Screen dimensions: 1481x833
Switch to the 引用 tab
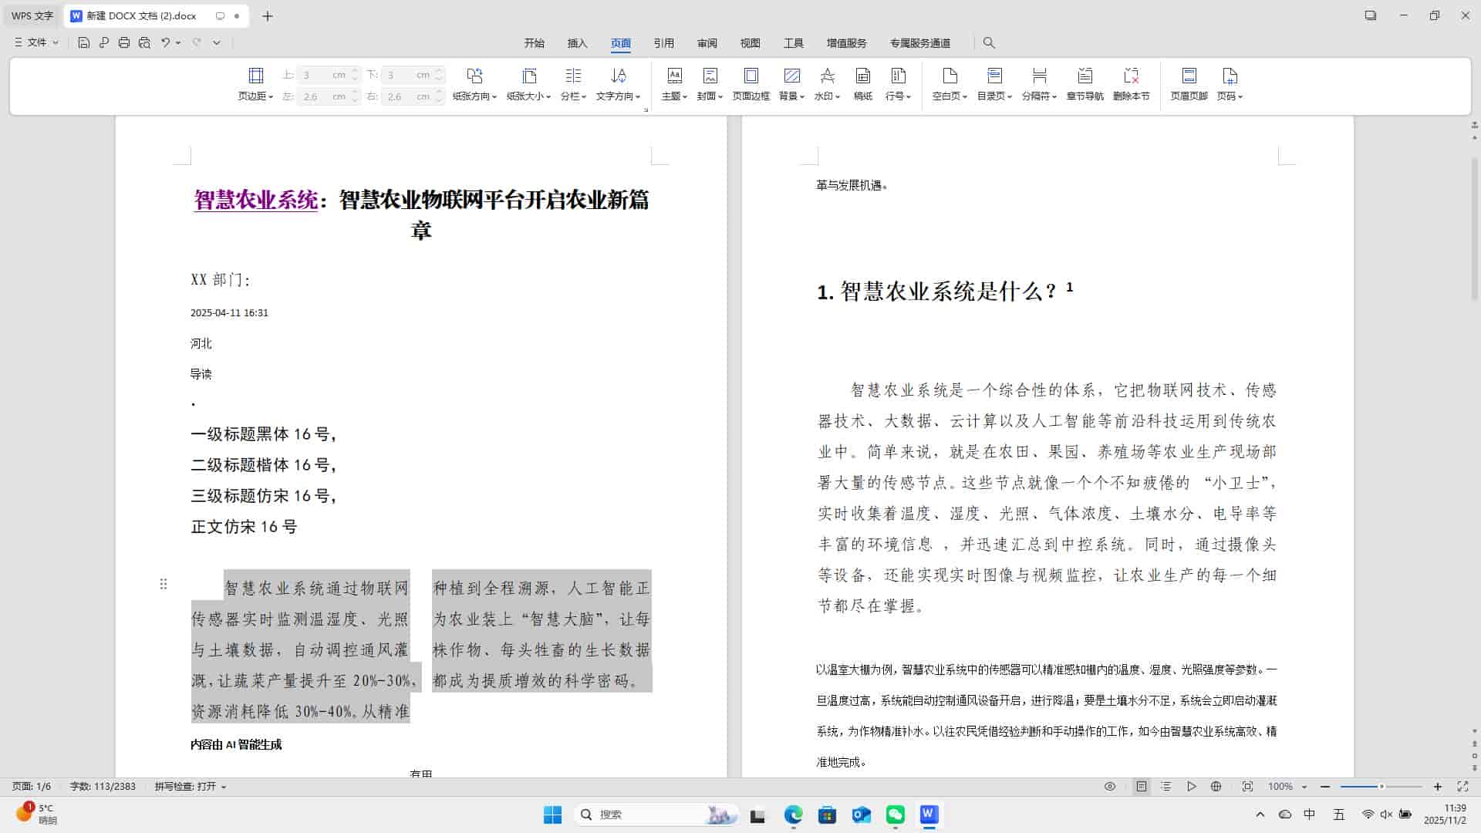(663, 43)
